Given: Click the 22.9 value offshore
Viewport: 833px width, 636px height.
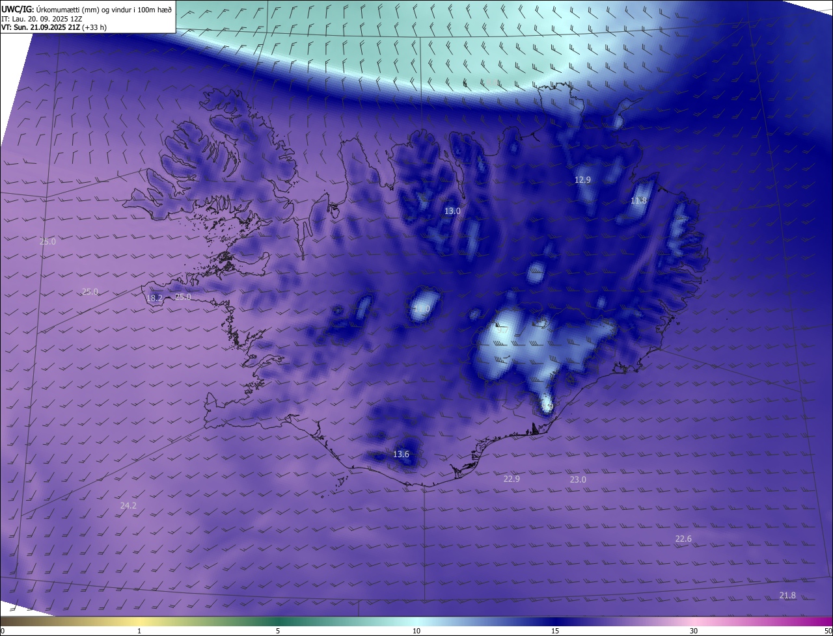Looking at the screenshot, I should pyautogui.click(x=512, y=479).
